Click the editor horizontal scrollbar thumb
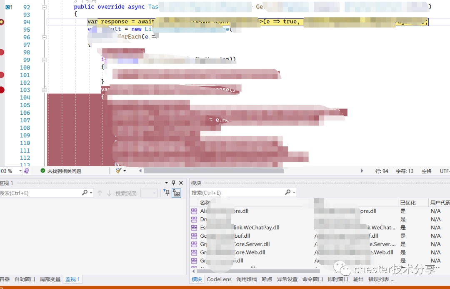This screenshot has width=450, height=289. coord(213,171)
